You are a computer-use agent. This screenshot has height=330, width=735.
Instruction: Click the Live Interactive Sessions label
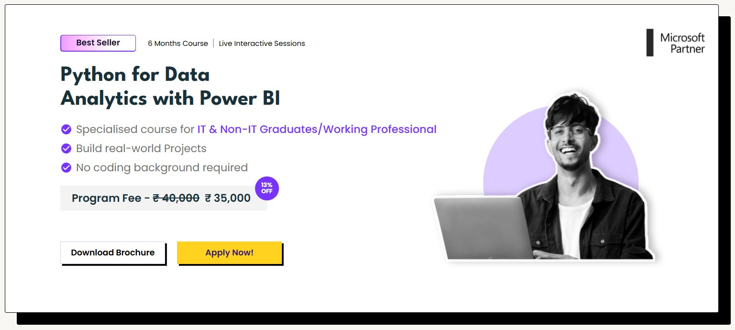(x=262, y=44)
